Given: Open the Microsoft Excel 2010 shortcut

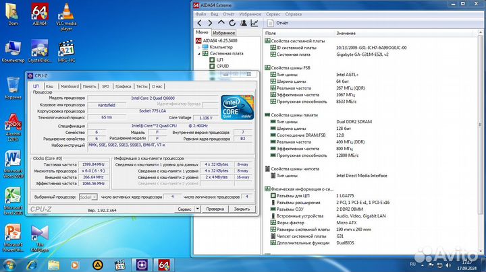Looking at the screenshot, I should (x=13, y=201).
